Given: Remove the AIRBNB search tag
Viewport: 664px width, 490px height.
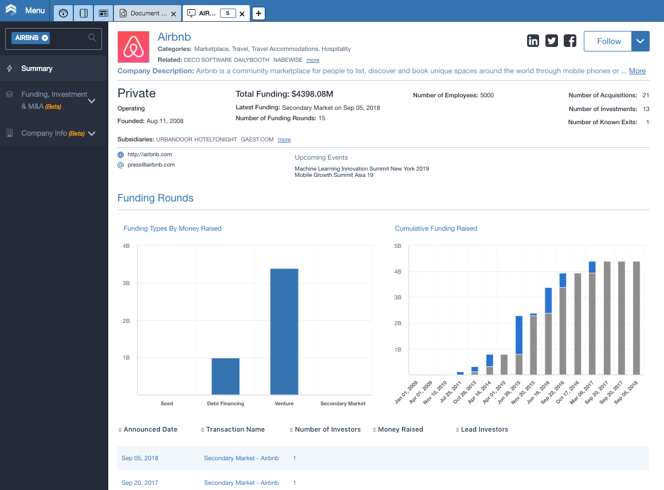Looking at the screenshot, I should (x=45, y=38).
